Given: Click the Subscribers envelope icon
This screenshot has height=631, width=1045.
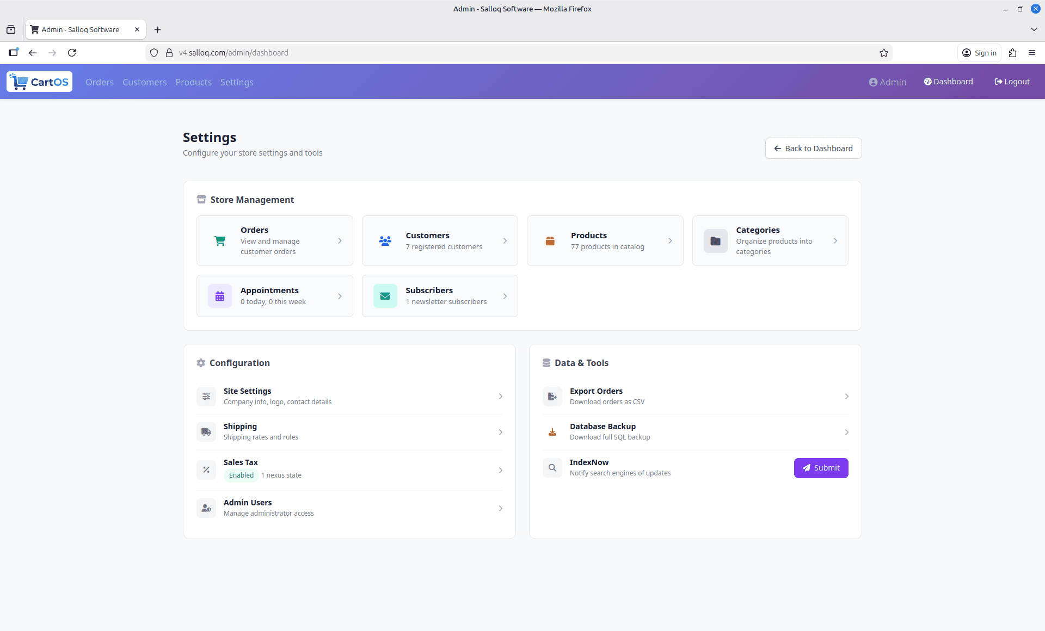Looking at the screenshot, I should pyautogui.click(x=385, y=295).
